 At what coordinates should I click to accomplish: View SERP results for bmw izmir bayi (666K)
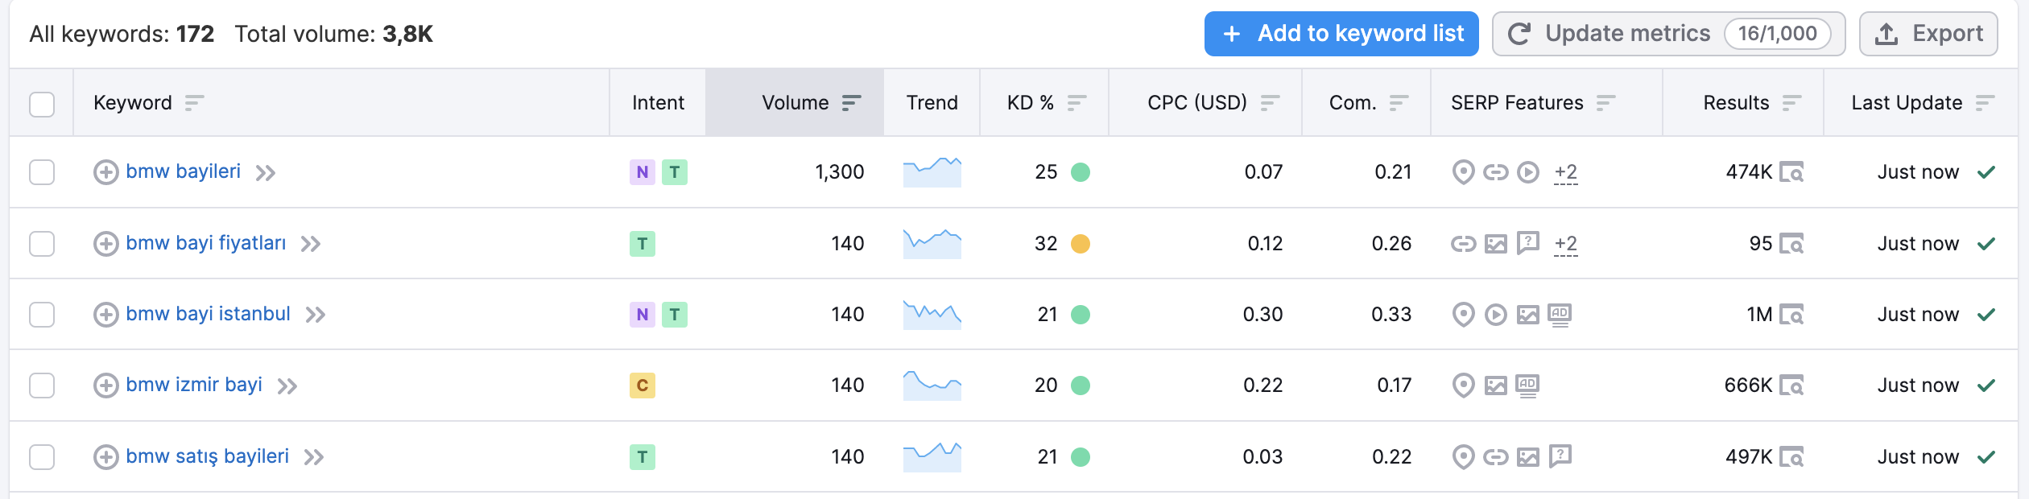[x=1791, y=386]
